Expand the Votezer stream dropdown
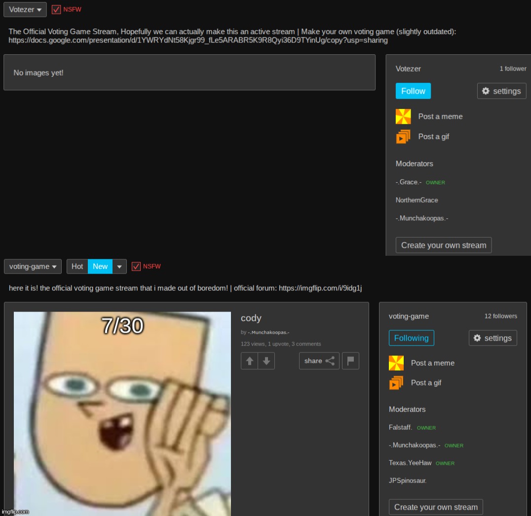This screenshot has height=516, width=531. tap(25, 9)
